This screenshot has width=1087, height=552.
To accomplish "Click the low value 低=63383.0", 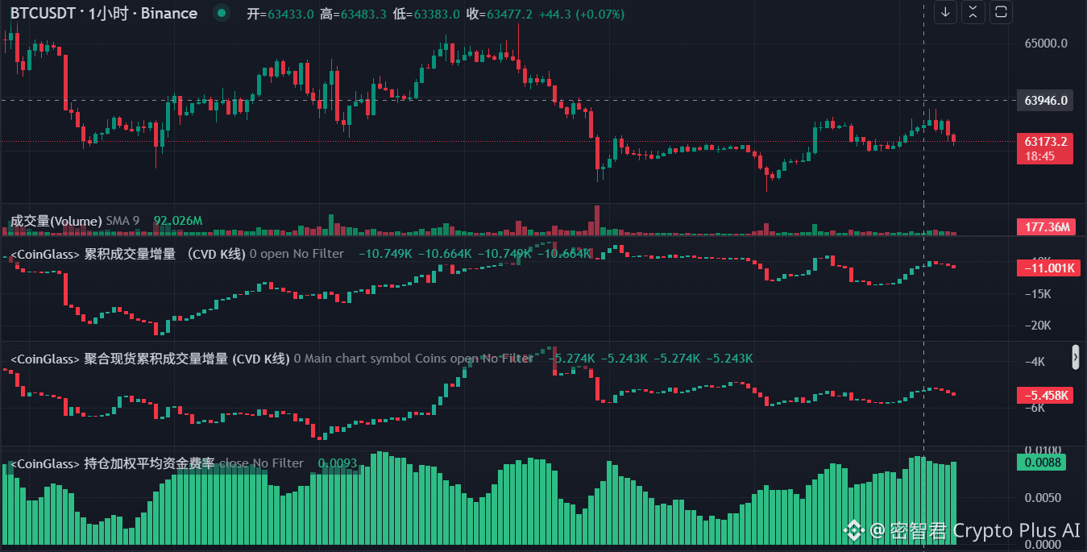I will 427,15.
